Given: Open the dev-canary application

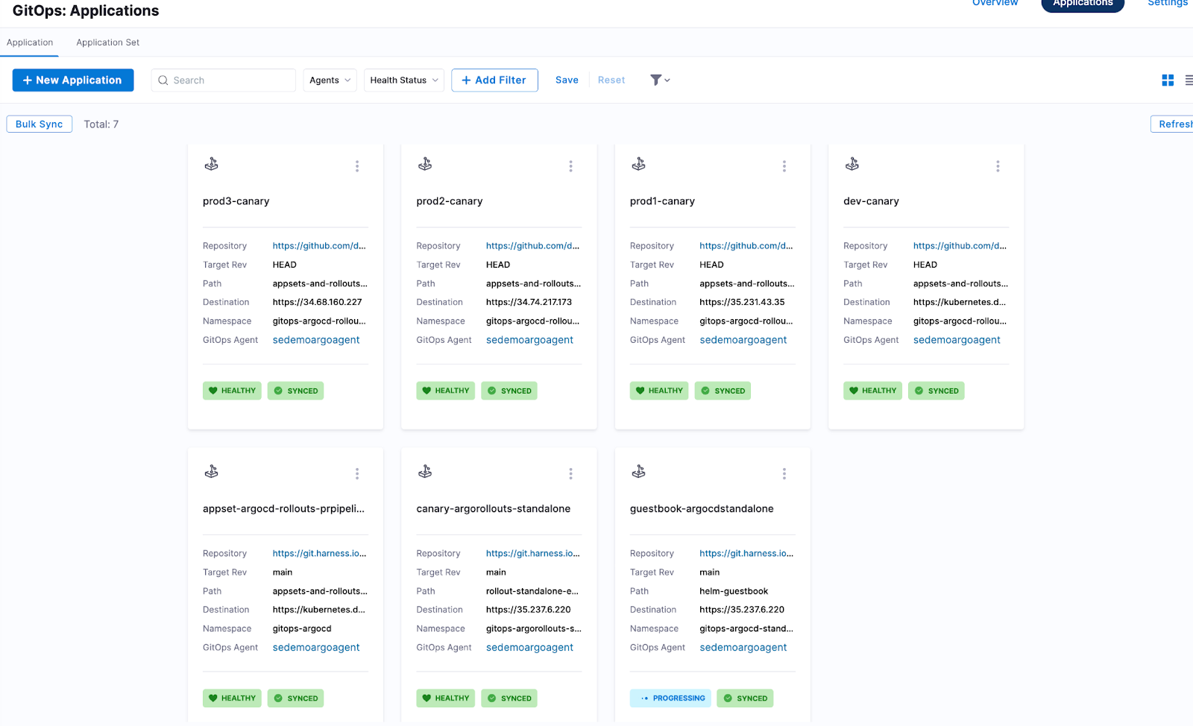Looking at the screenshot, I should (x=871, y=201).
